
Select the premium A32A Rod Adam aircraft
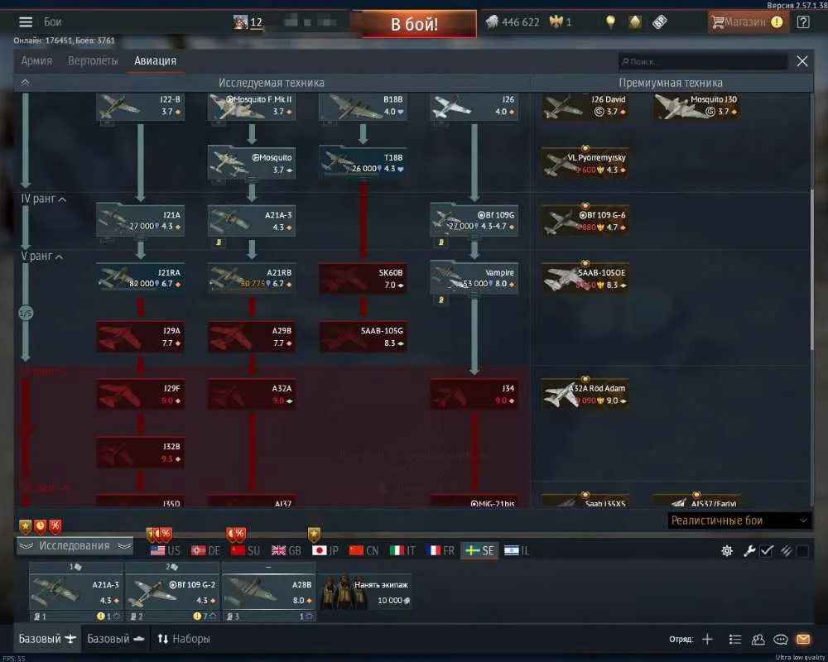[x=585, y=395]
